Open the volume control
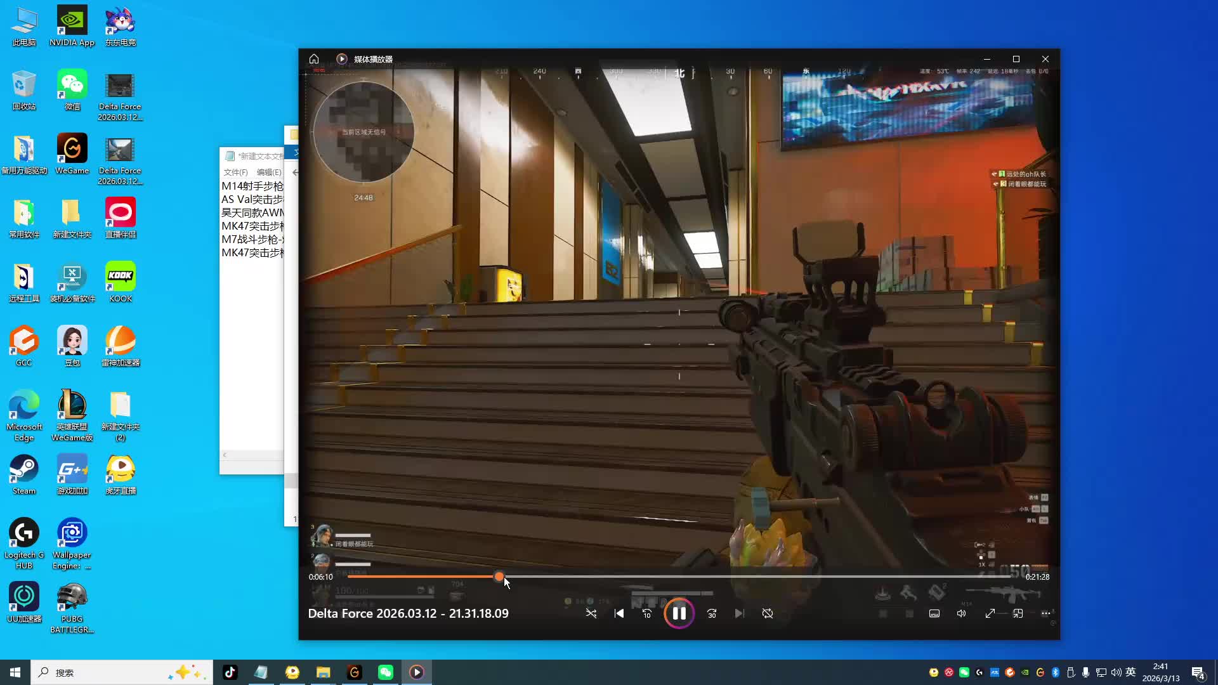Screen dimensions: 1218x685 tap(962, 613)
